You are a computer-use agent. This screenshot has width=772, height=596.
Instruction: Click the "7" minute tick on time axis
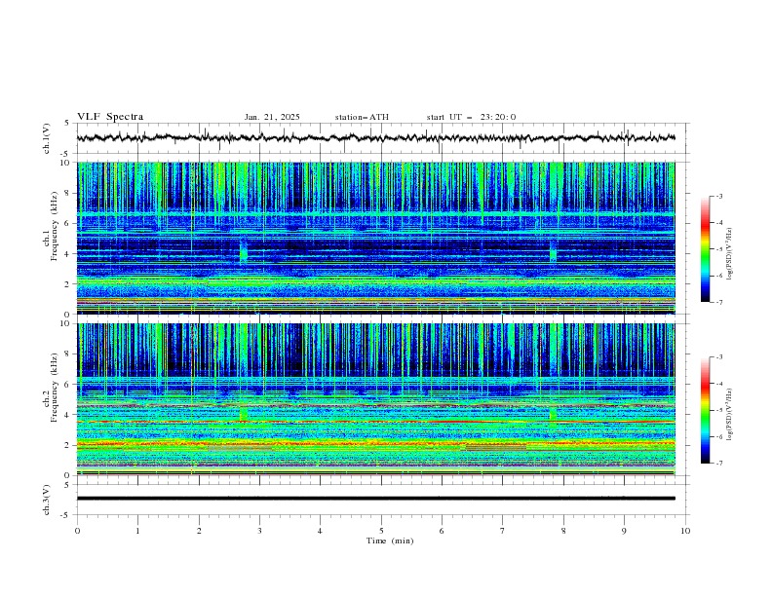(x=502, y=531)
